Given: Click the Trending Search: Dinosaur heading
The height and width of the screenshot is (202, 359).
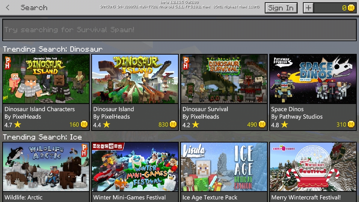Looking at the screenshot, I should click(x=53, y=49).
